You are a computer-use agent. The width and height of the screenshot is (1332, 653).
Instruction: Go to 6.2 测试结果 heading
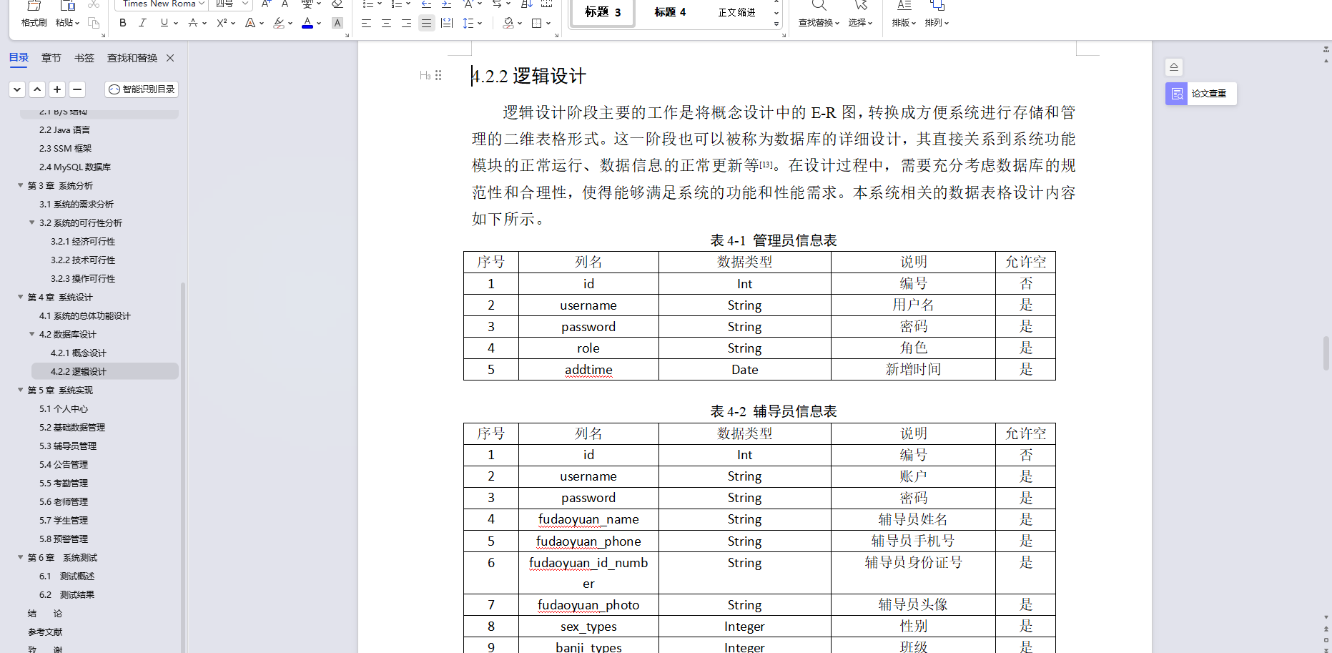click(66, 594)
